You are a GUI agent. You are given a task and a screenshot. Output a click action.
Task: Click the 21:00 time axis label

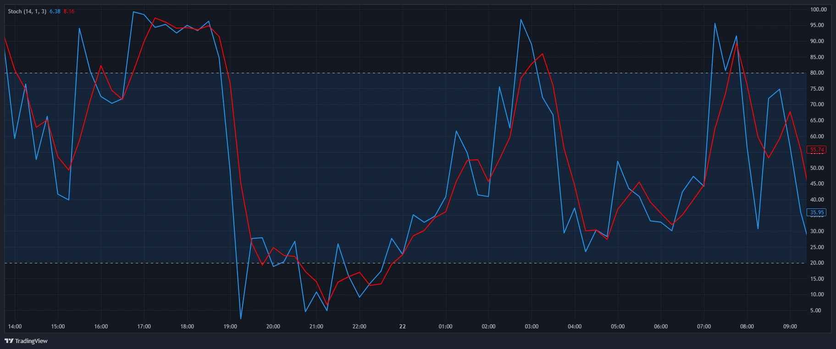click(x=316, y=327)
